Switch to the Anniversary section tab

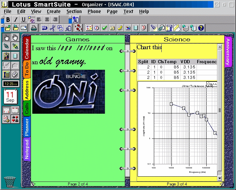click(228, 51)
